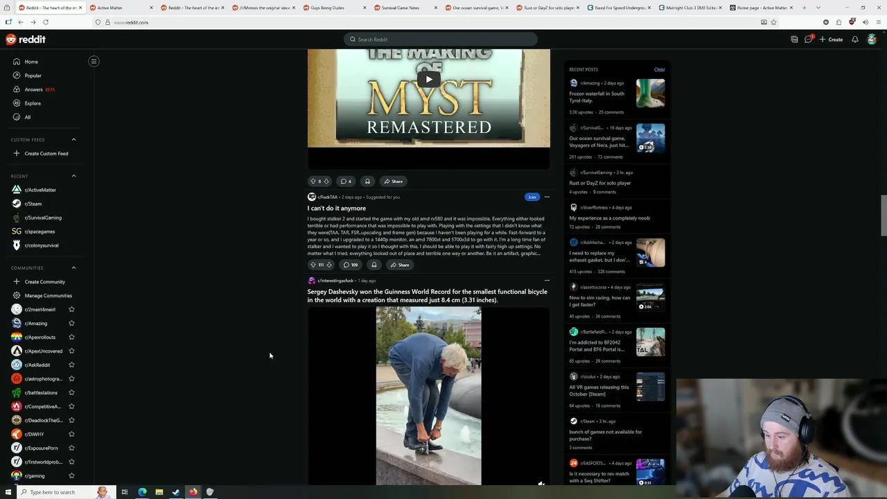Viewport: 887px width, 499px height.
Task: Open notifications bell in header
Action: 854,40
